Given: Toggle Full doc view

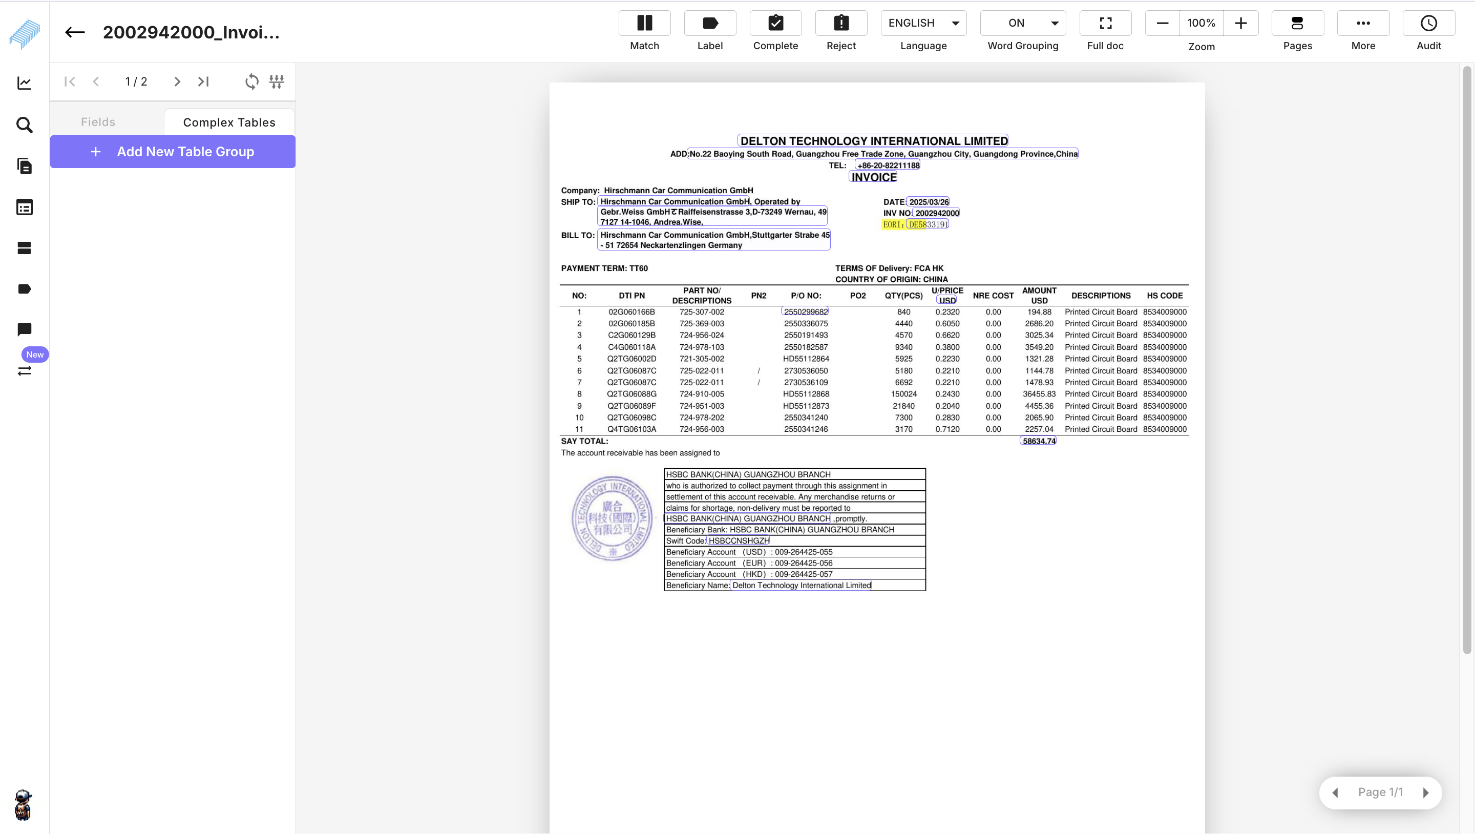Looking at the screenshot, I should point(1105,24).
